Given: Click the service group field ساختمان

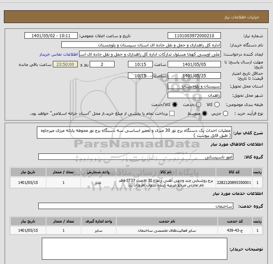Looking at the screenshot, I should pos(136,206).
